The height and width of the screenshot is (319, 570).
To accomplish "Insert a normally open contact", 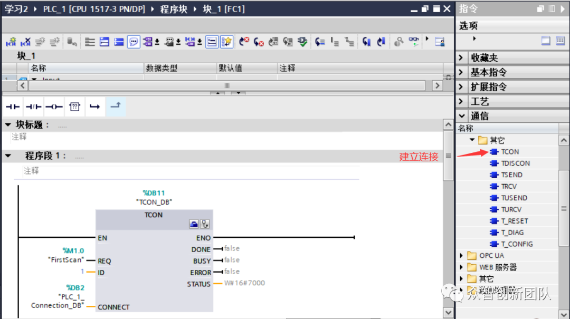I will coord(13,107).
